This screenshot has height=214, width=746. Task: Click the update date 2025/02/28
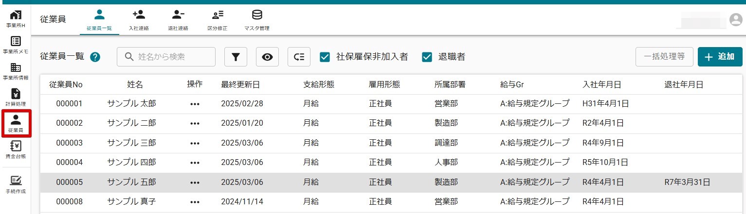click(242, 104)
